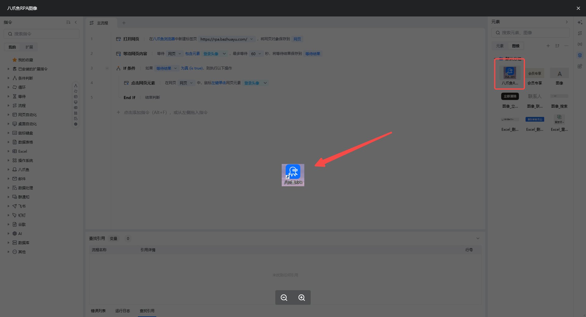Viewport: 586px width, 317px height.
Task: Open the 群通知 command category
Action: coord(24,197)
